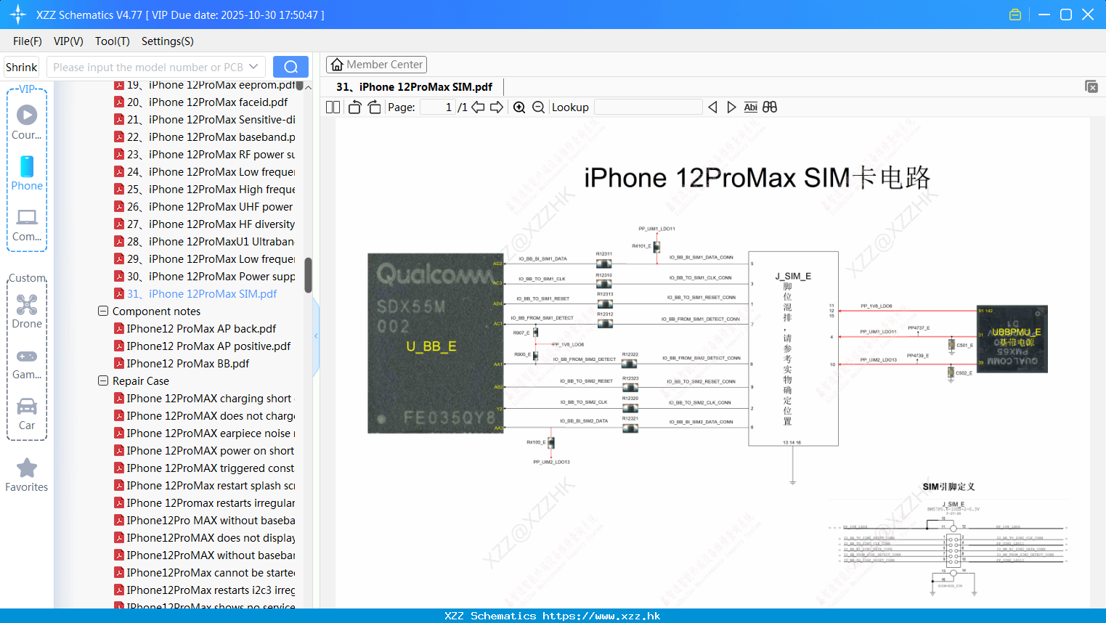Open the www.xzz.hk link in status bar
This screenshot has height=623, width=1106.
[601, 616]
